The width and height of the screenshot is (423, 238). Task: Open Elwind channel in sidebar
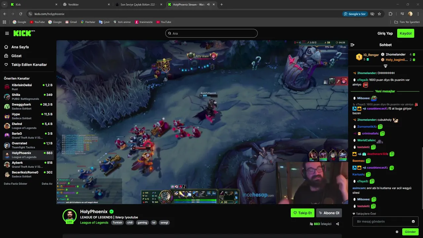pyautogui.click(x=28, y=126)
